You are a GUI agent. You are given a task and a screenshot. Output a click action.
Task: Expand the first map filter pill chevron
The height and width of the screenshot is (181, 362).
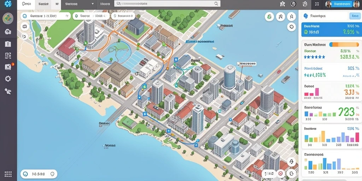(x=67, y=16)
